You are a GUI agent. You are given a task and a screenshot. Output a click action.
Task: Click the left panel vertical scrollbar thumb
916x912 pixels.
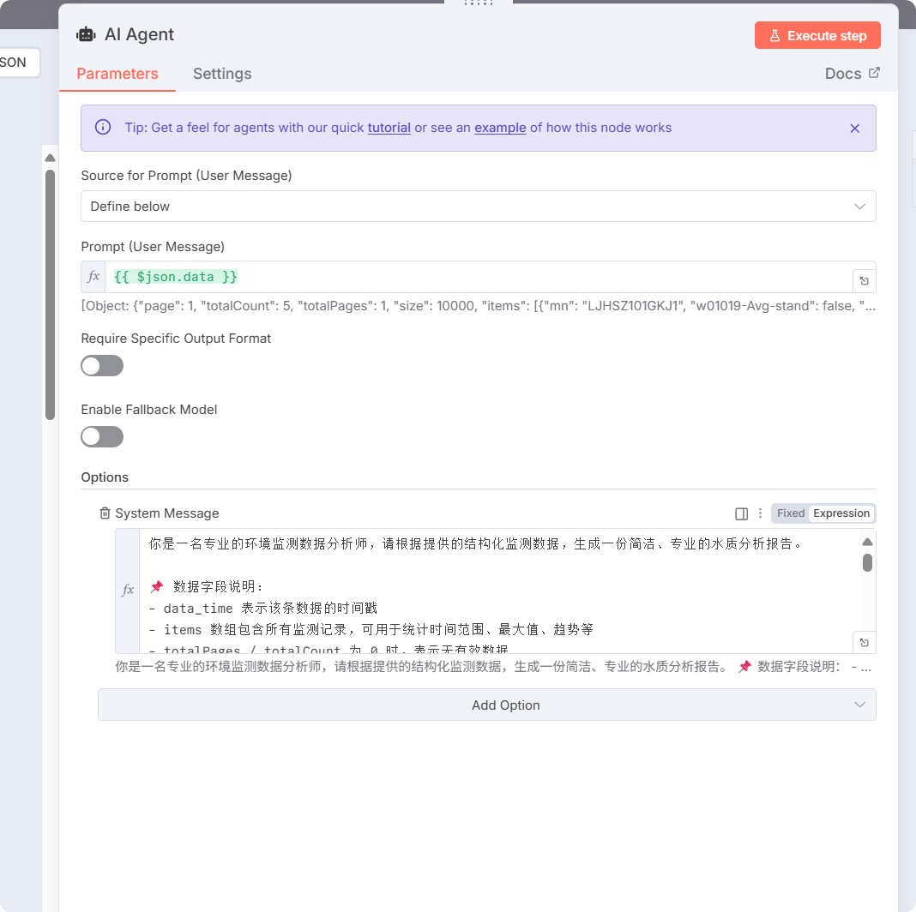tap(51, 295)
